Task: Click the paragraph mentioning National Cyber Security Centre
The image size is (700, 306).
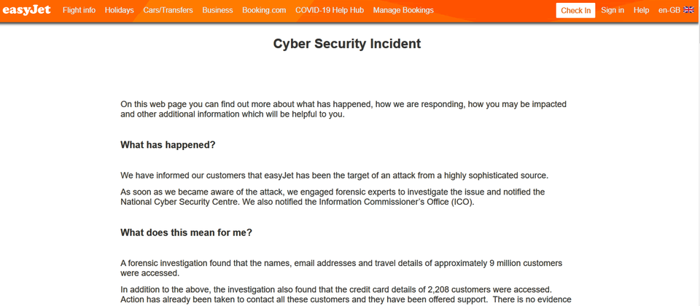Action: click(x=332, y=197)
